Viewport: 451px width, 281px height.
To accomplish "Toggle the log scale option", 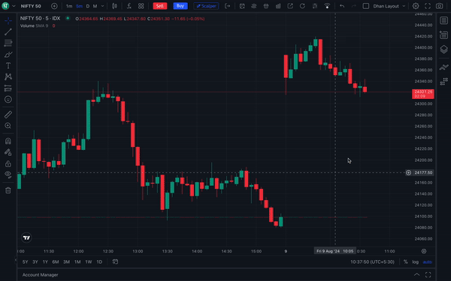I will click(x=416, y=262).
